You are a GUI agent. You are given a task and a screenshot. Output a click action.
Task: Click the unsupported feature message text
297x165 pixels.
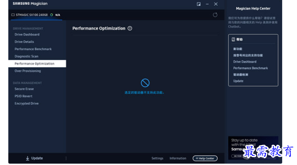pyautogui.click(x=144, y=92)
